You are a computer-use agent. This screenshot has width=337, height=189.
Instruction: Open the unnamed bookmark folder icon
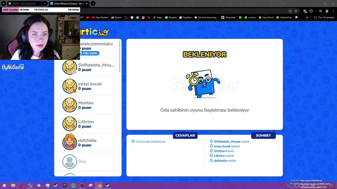[126, 18]
